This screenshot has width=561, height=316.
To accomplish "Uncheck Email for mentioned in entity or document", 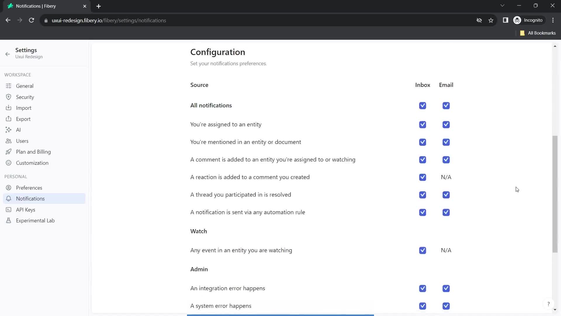I will click(446, 142).
